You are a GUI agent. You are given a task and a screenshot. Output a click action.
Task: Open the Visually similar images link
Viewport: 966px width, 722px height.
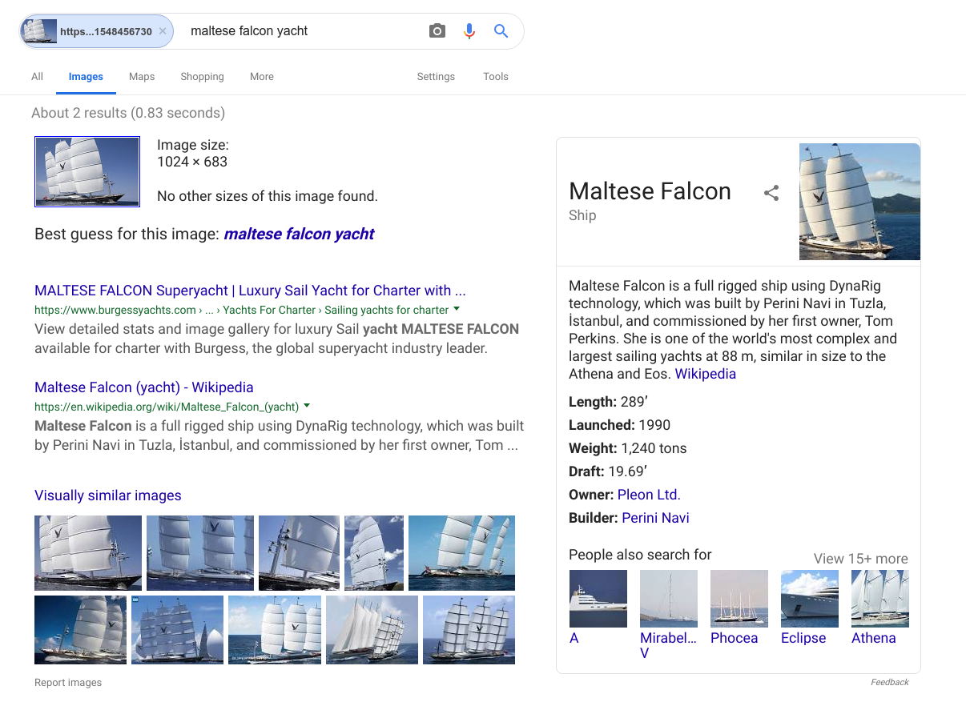click(108, 495)
